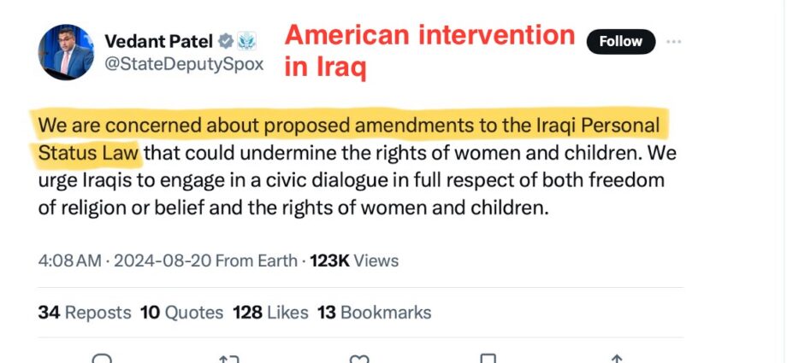Viewport: 787px width, 363px height.
Task: Click the gray verified checkmark badge
Action: point(226,41)
